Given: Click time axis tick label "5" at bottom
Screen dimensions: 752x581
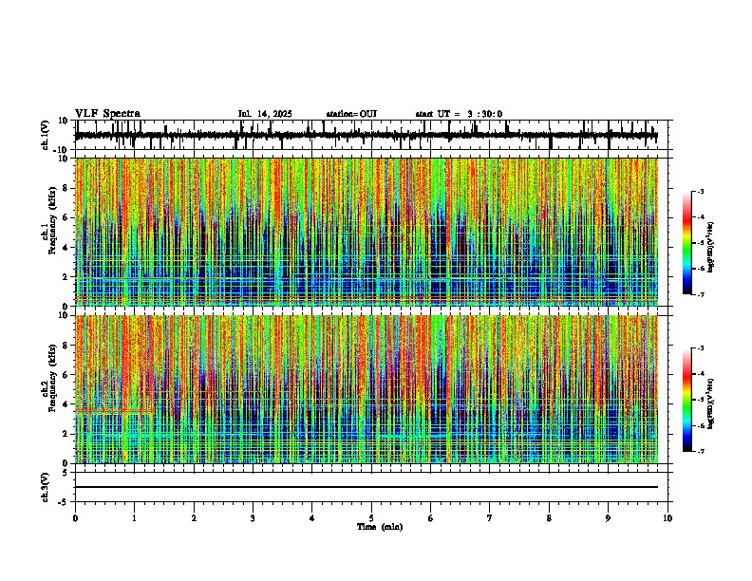Looking at the screenshot, I should point(371,518).
